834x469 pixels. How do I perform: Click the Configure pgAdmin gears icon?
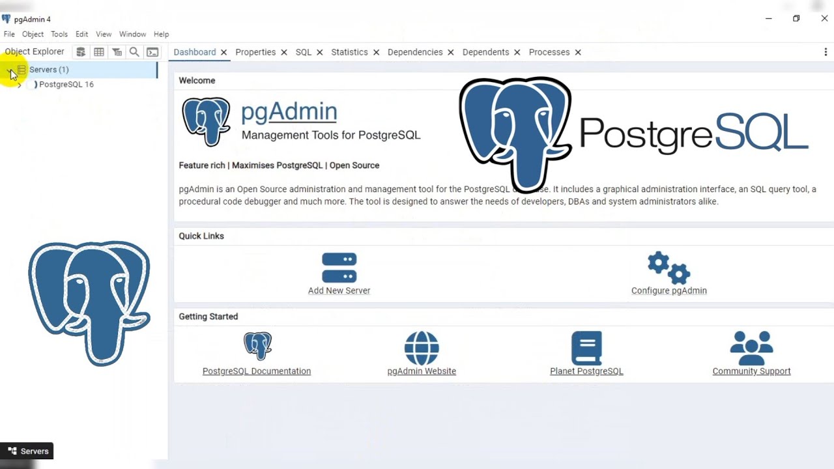coord(669,268)
